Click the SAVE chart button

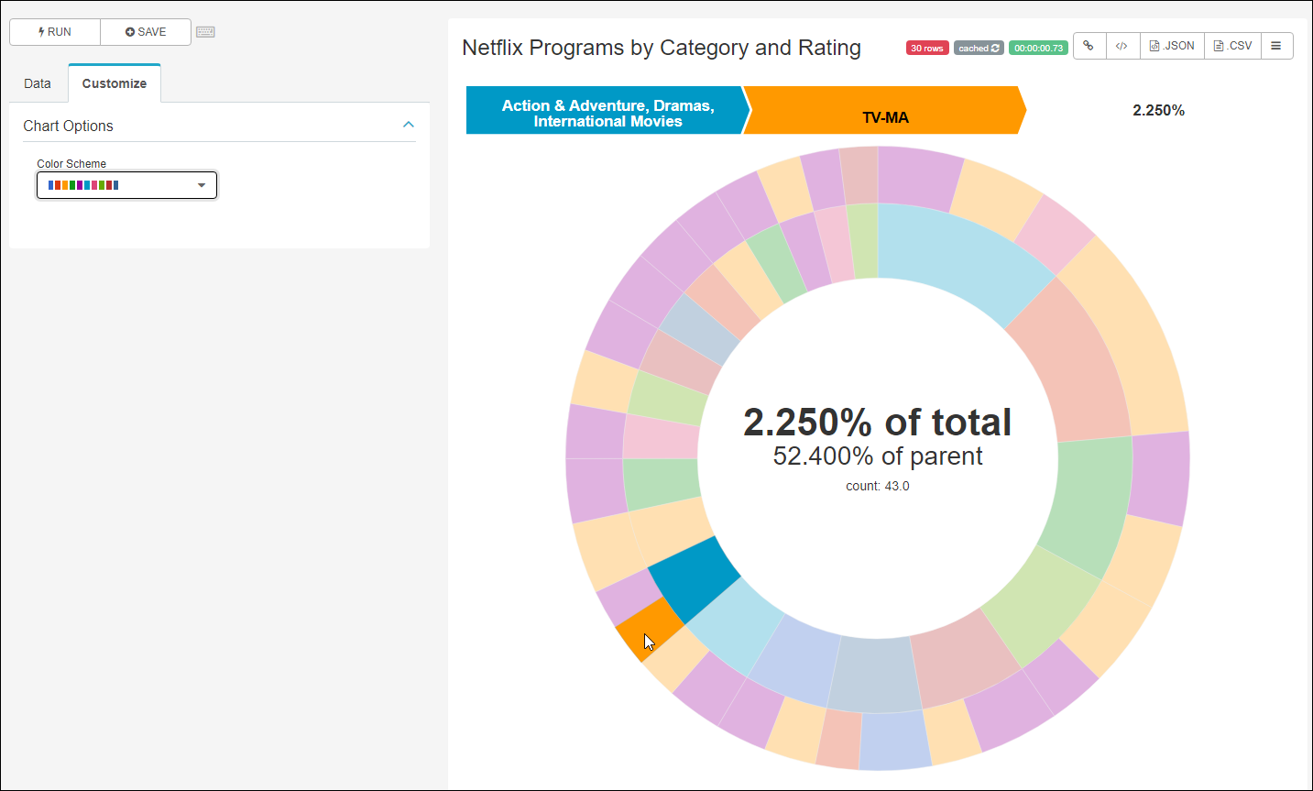(146, 32)
